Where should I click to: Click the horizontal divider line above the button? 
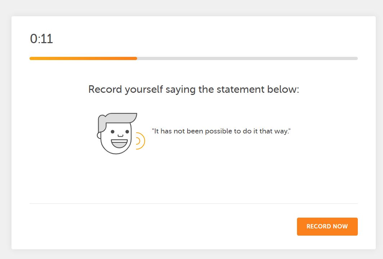point(194,204)
